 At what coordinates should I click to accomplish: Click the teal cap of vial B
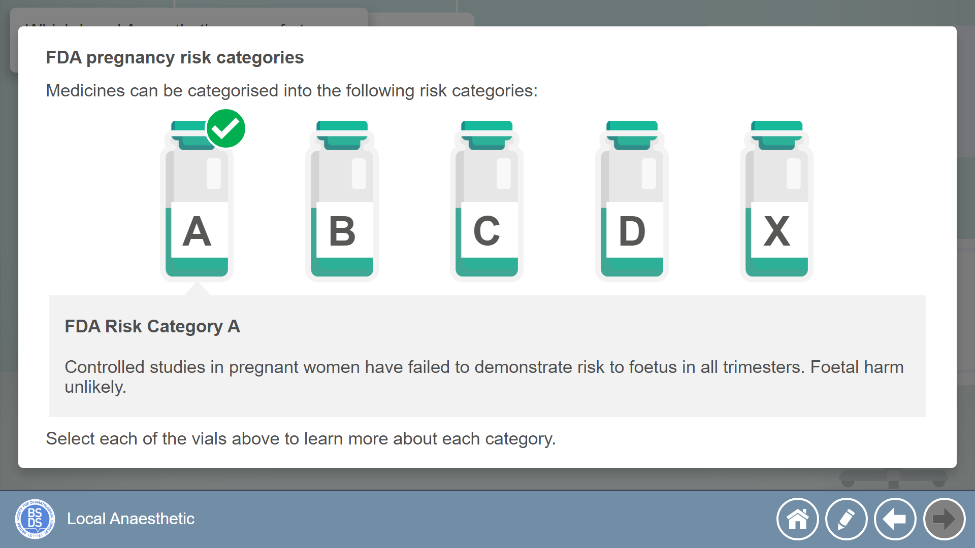click(x=342, y=135)
